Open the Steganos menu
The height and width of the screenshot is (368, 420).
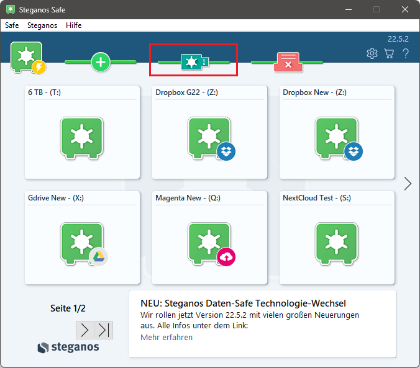tap(42, 25)
